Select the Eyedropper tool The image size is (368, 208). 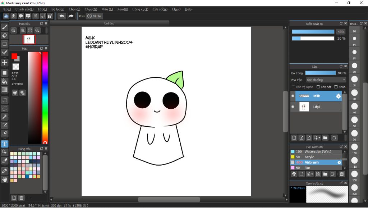click(x=4, y=171)
